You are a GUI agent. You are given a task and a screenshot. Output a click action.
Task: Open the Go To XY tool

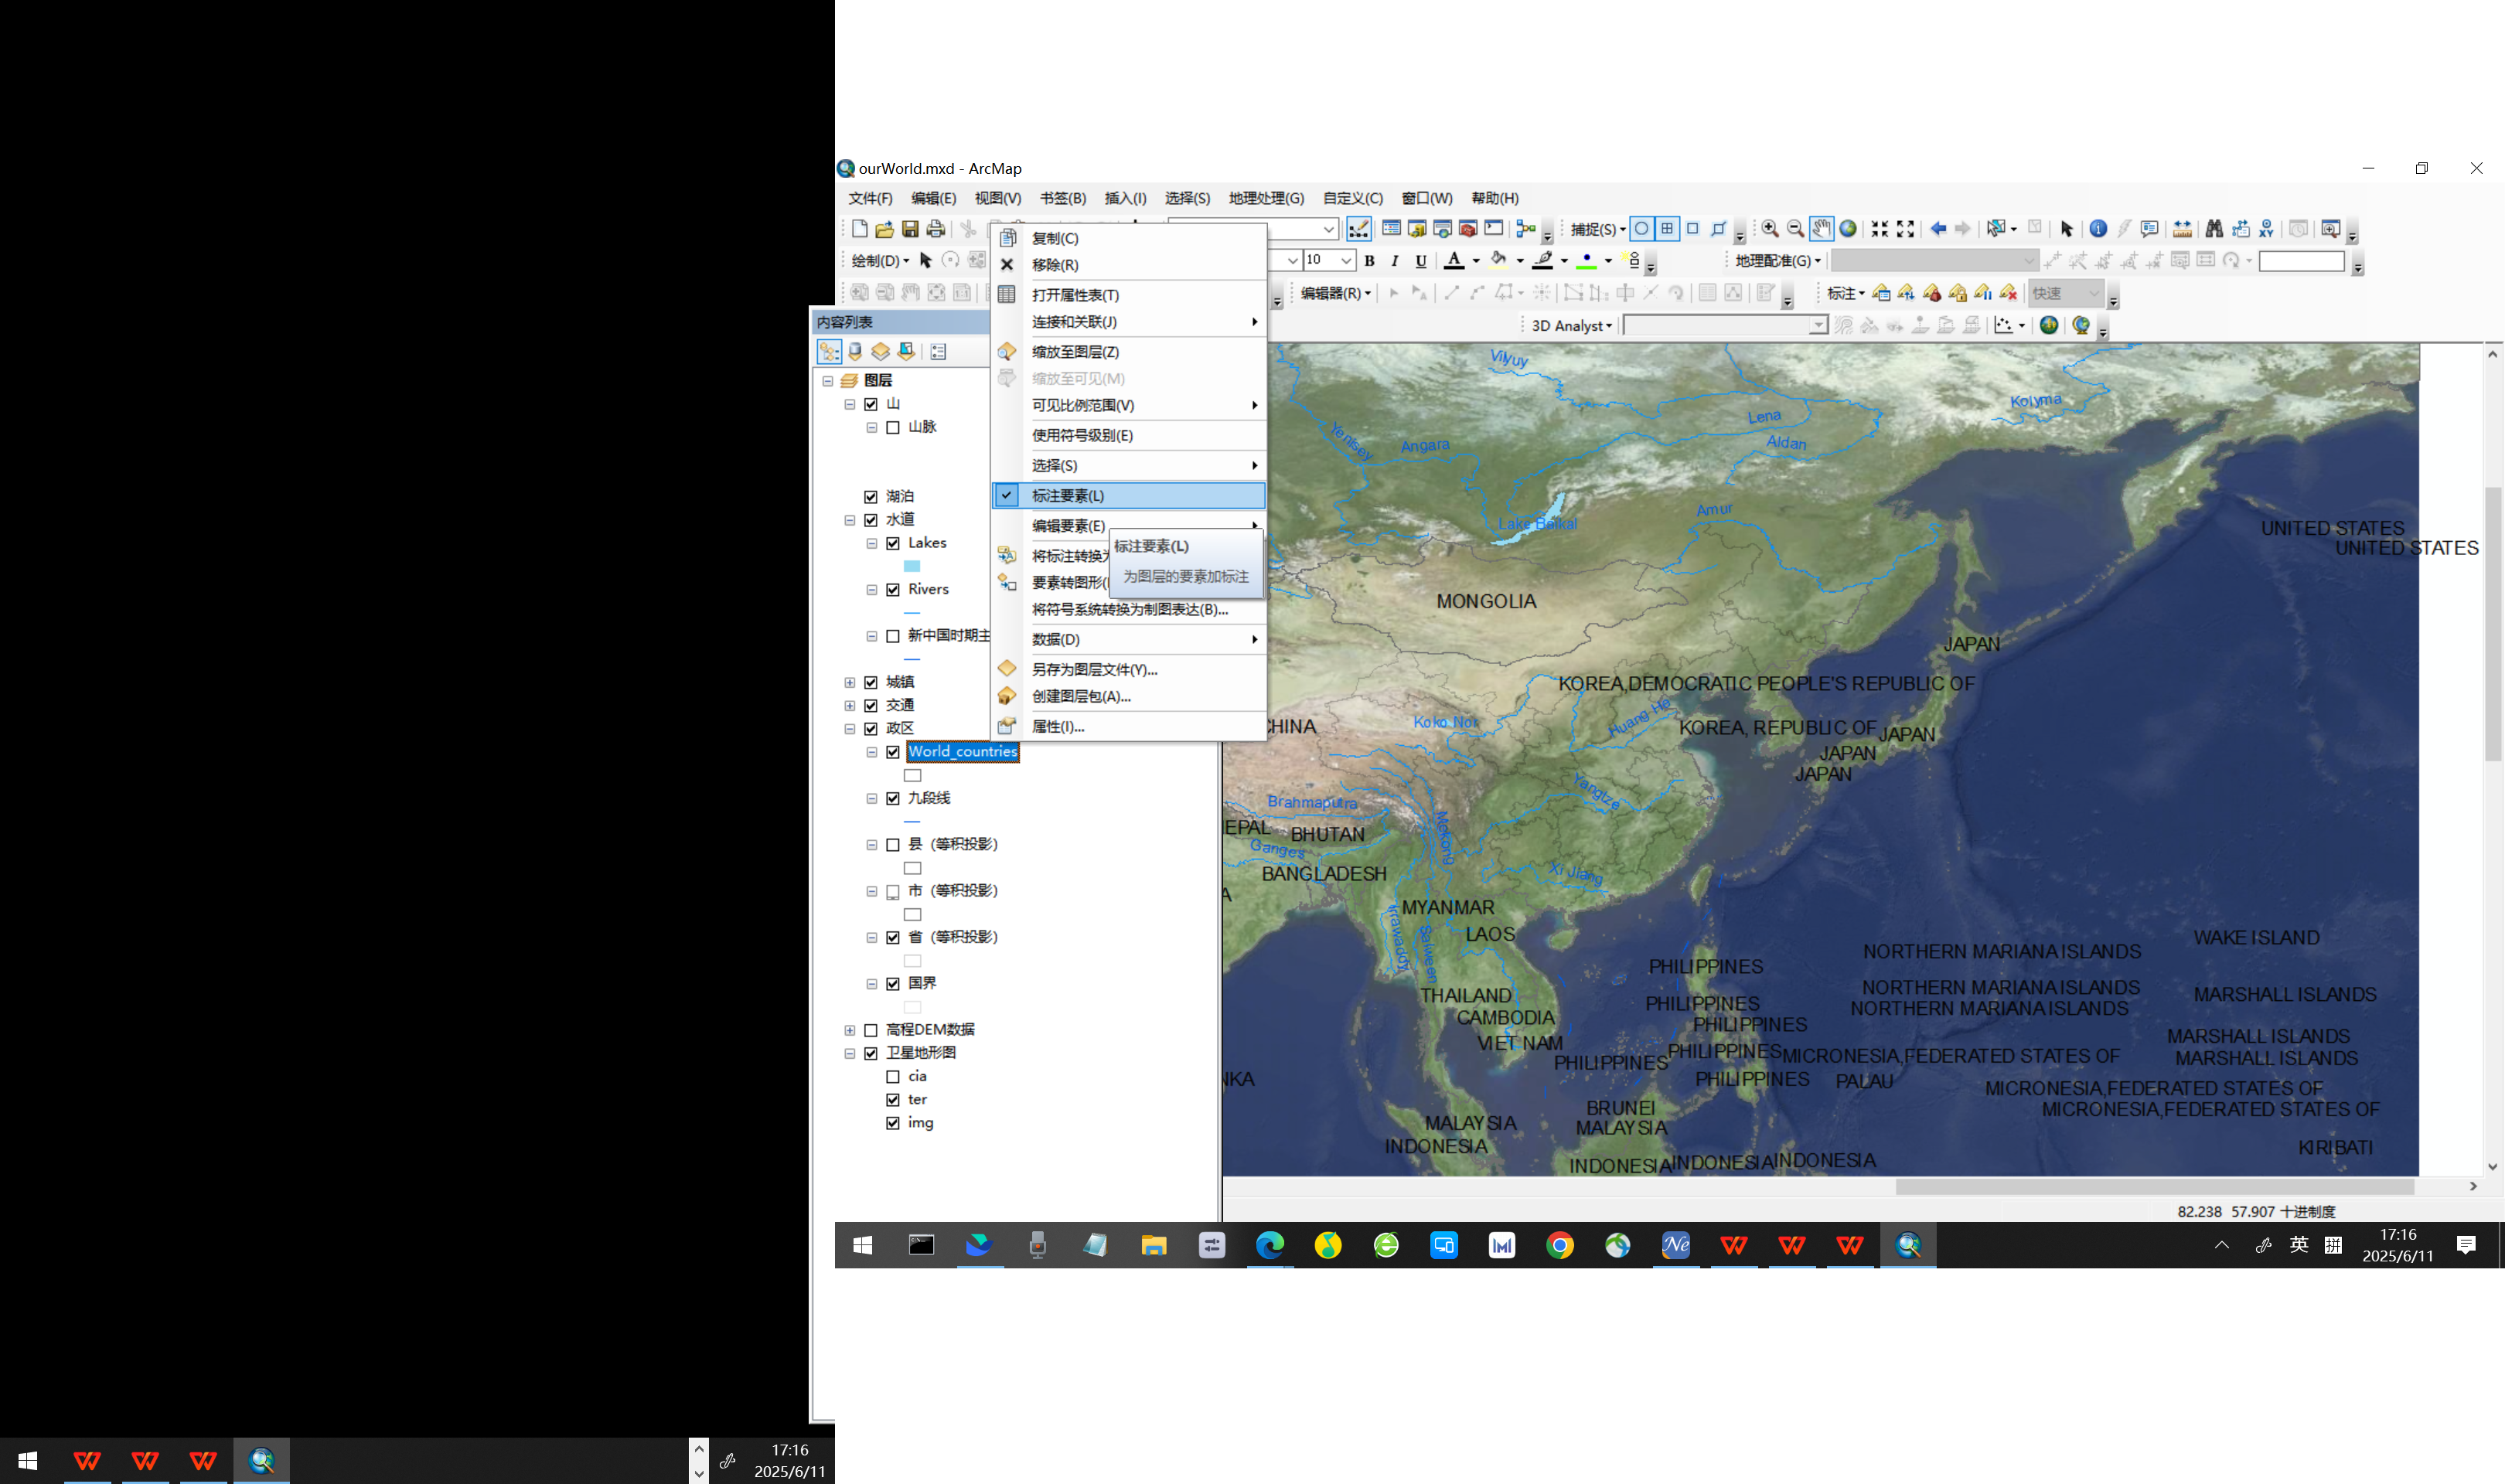(2266, 229)
